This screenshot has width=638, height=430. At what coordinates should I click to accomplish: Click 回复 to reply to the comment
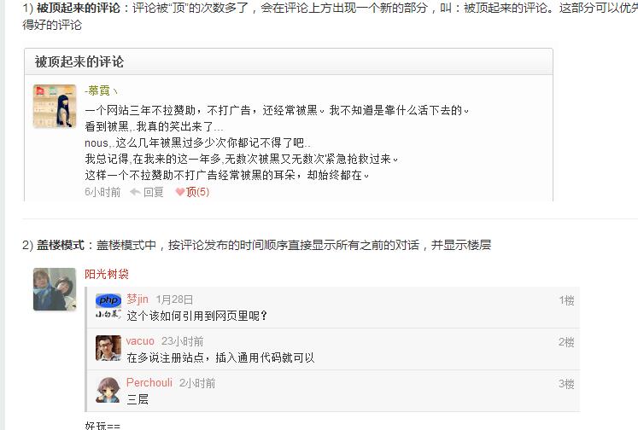154,192
